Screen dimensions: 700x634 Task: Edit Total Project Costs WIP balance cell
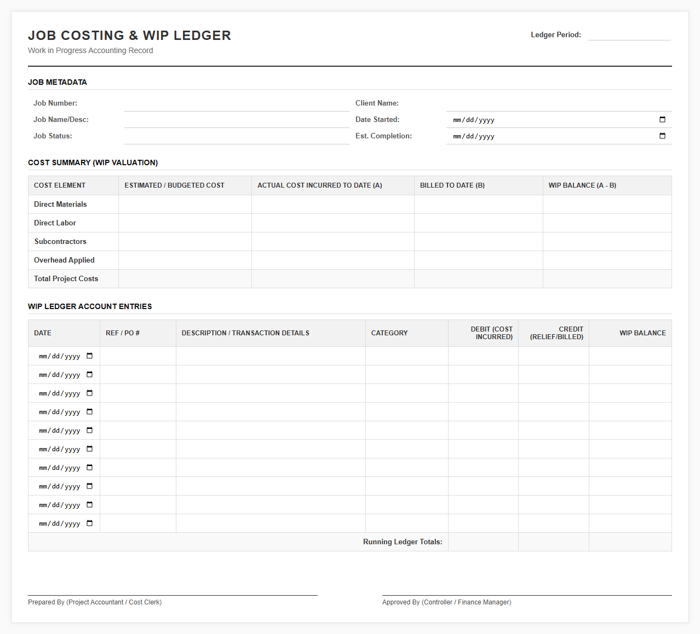coord(607,279)
